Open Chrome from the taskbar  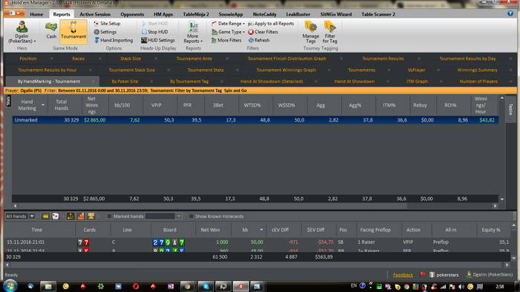coord(188,286)
